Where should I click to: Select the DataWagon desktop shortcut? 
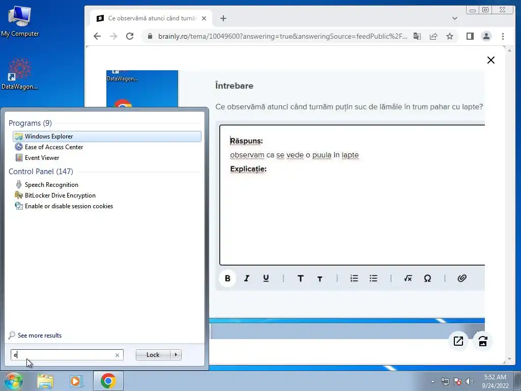(20, 74)
